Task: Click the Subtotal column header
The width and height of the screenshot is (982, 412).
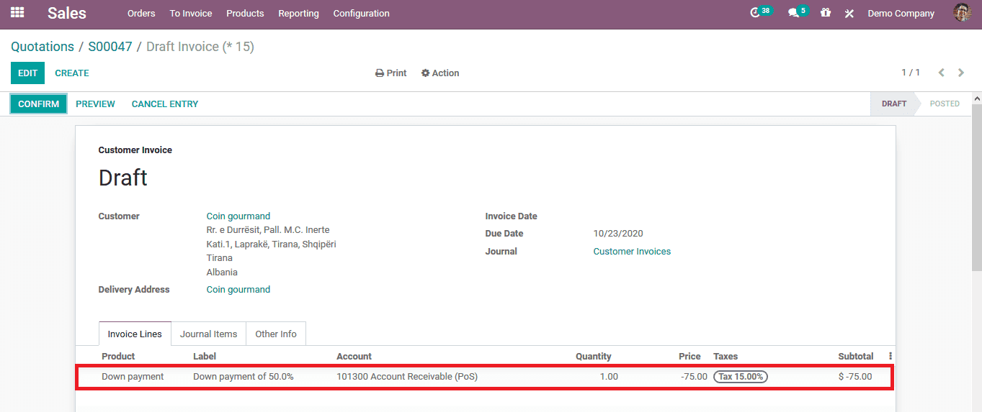Action: [856, 356]
